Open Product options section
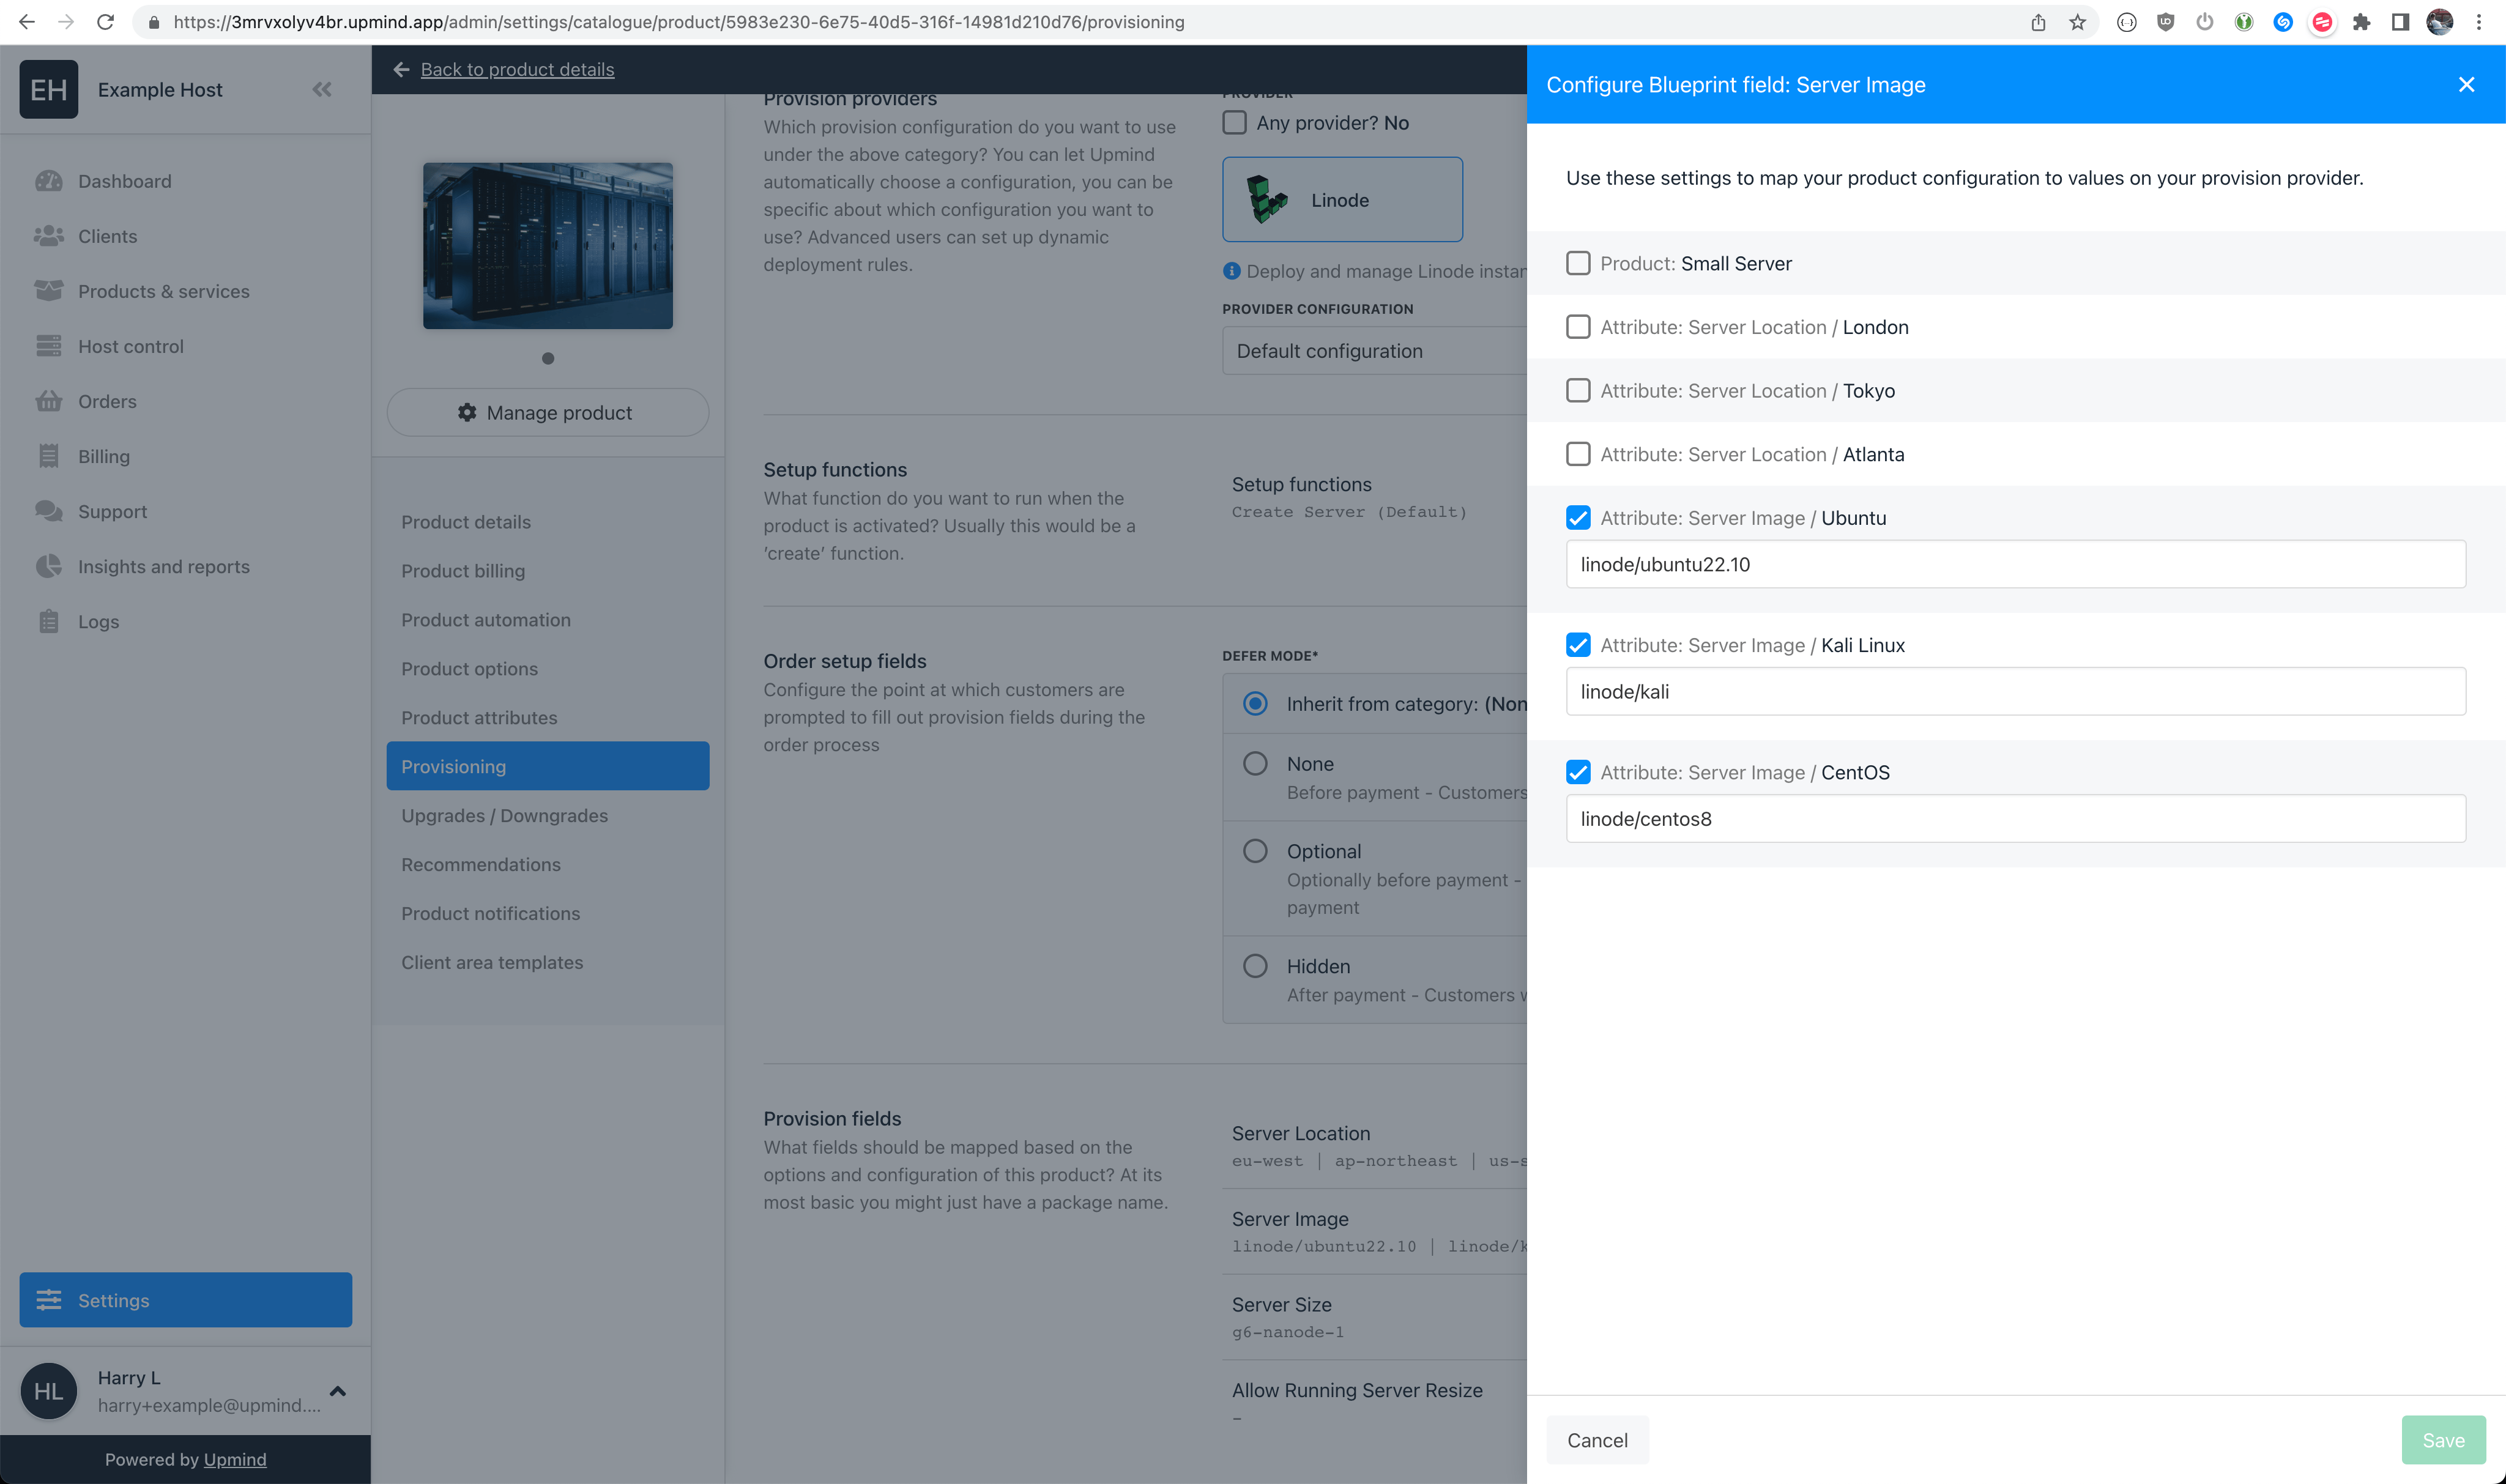Screen dimensions: 2506x1484 pos(469,669)
